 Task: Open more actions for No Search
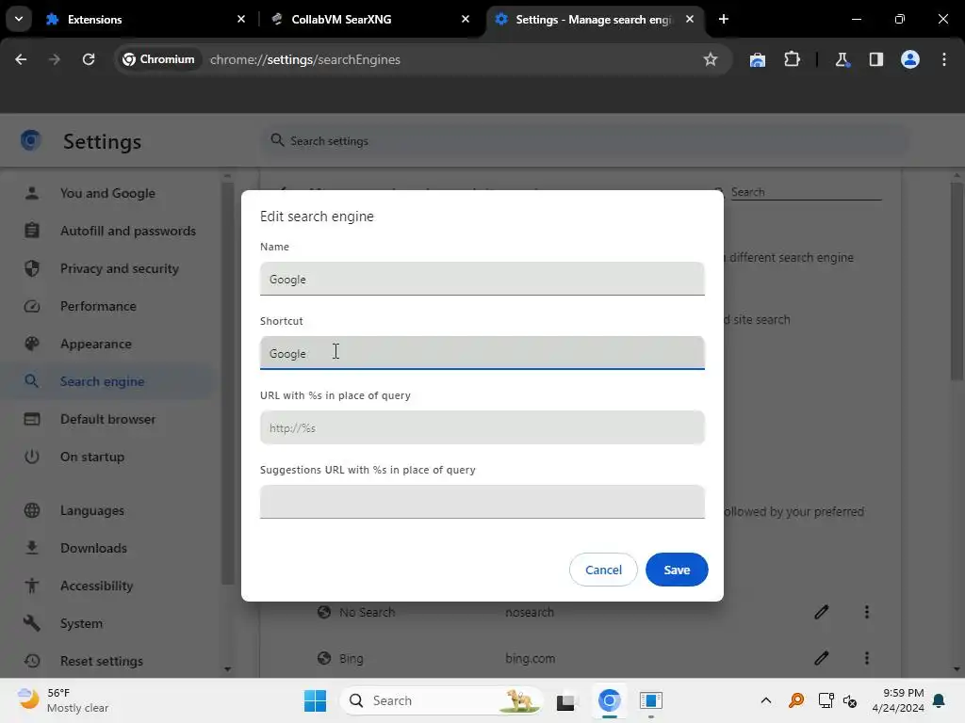(867, 612)
